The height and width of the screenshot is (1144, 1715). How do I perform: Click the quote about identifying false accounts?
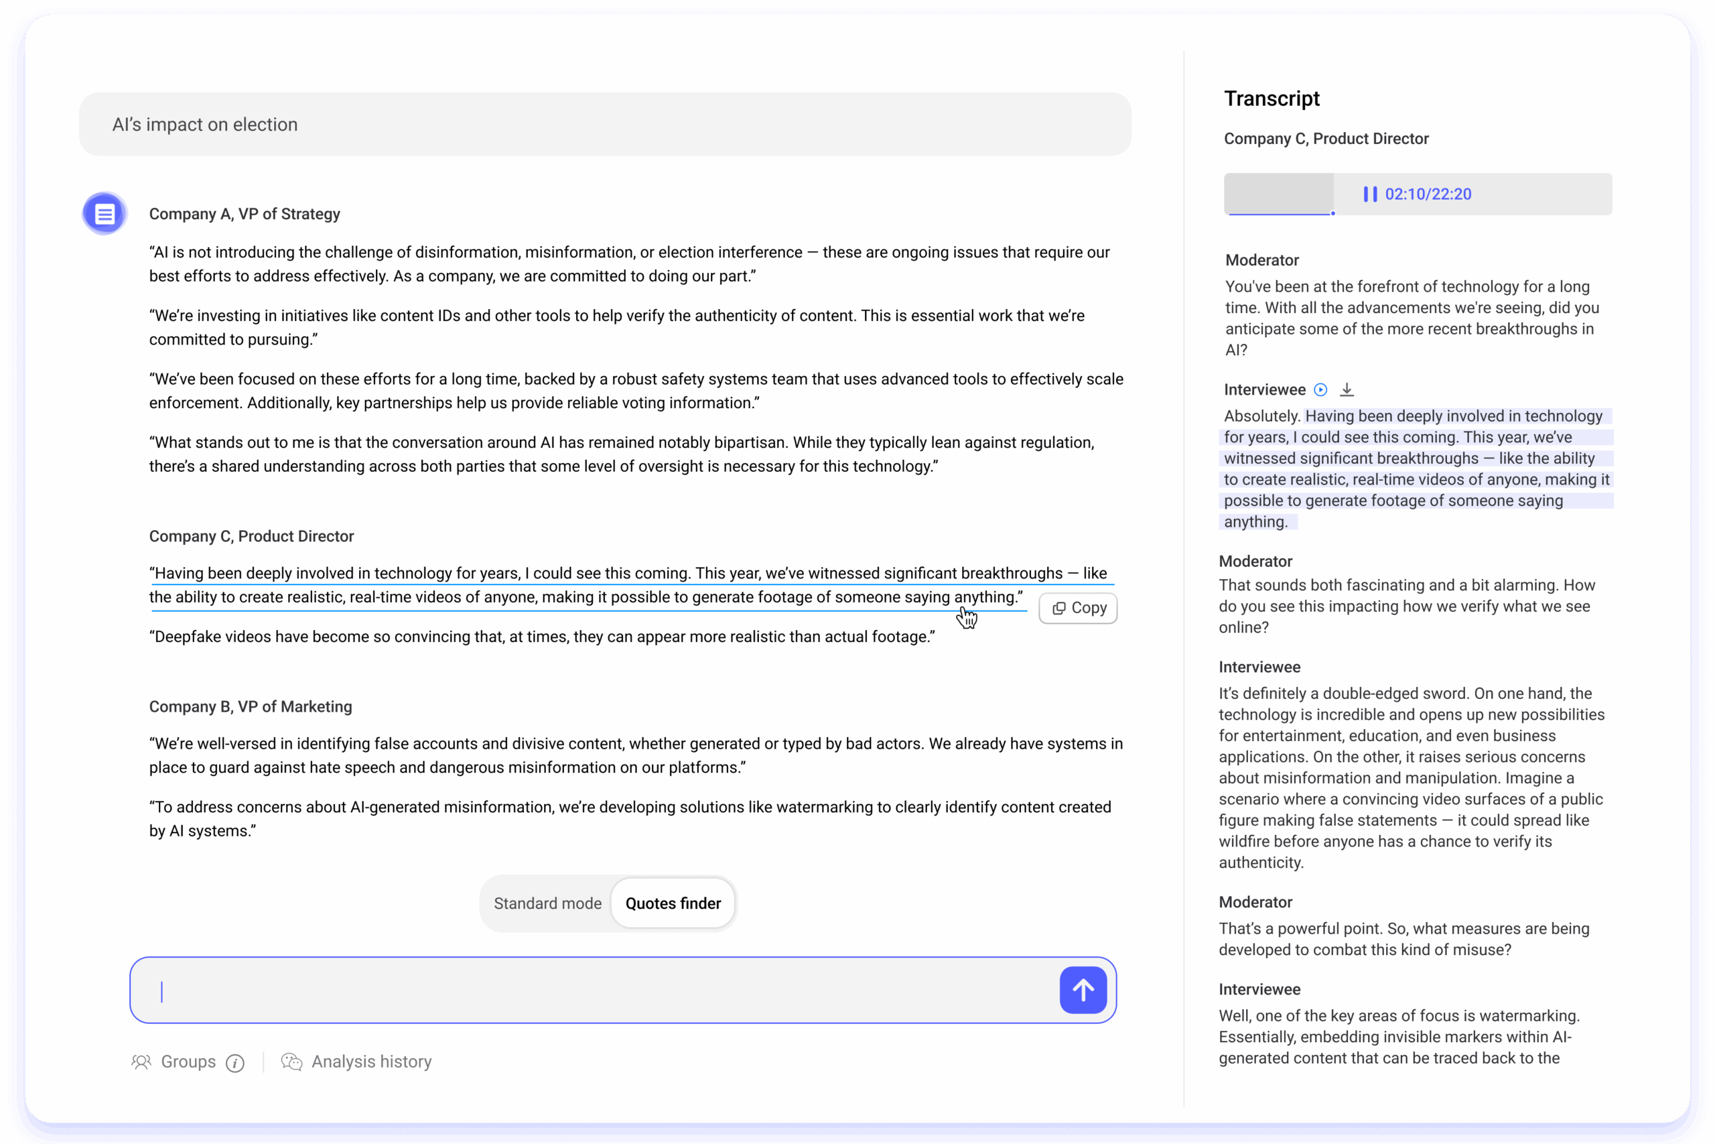click(x=636, y=755)
